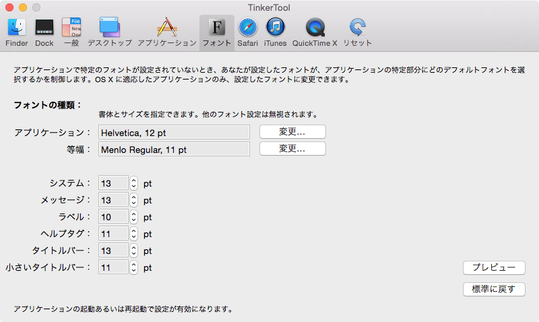Open the アプリケーション pane
This screenshot has height=322, width=539.
[x=167, y=32]
